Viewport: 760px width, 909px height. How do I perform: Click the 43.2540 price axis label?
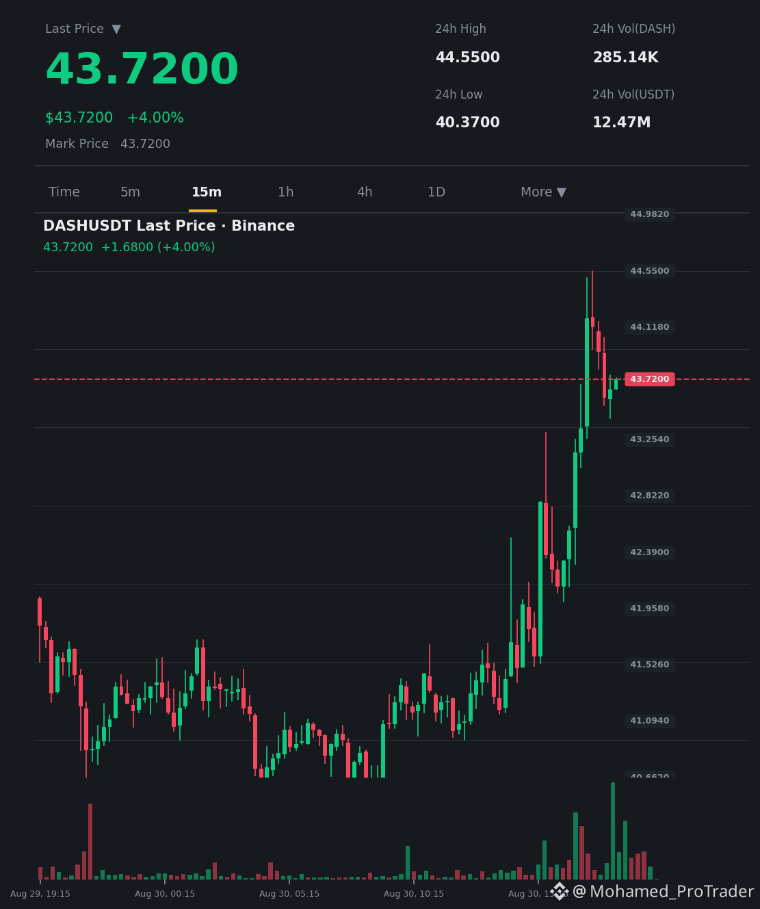coord(650,439)
